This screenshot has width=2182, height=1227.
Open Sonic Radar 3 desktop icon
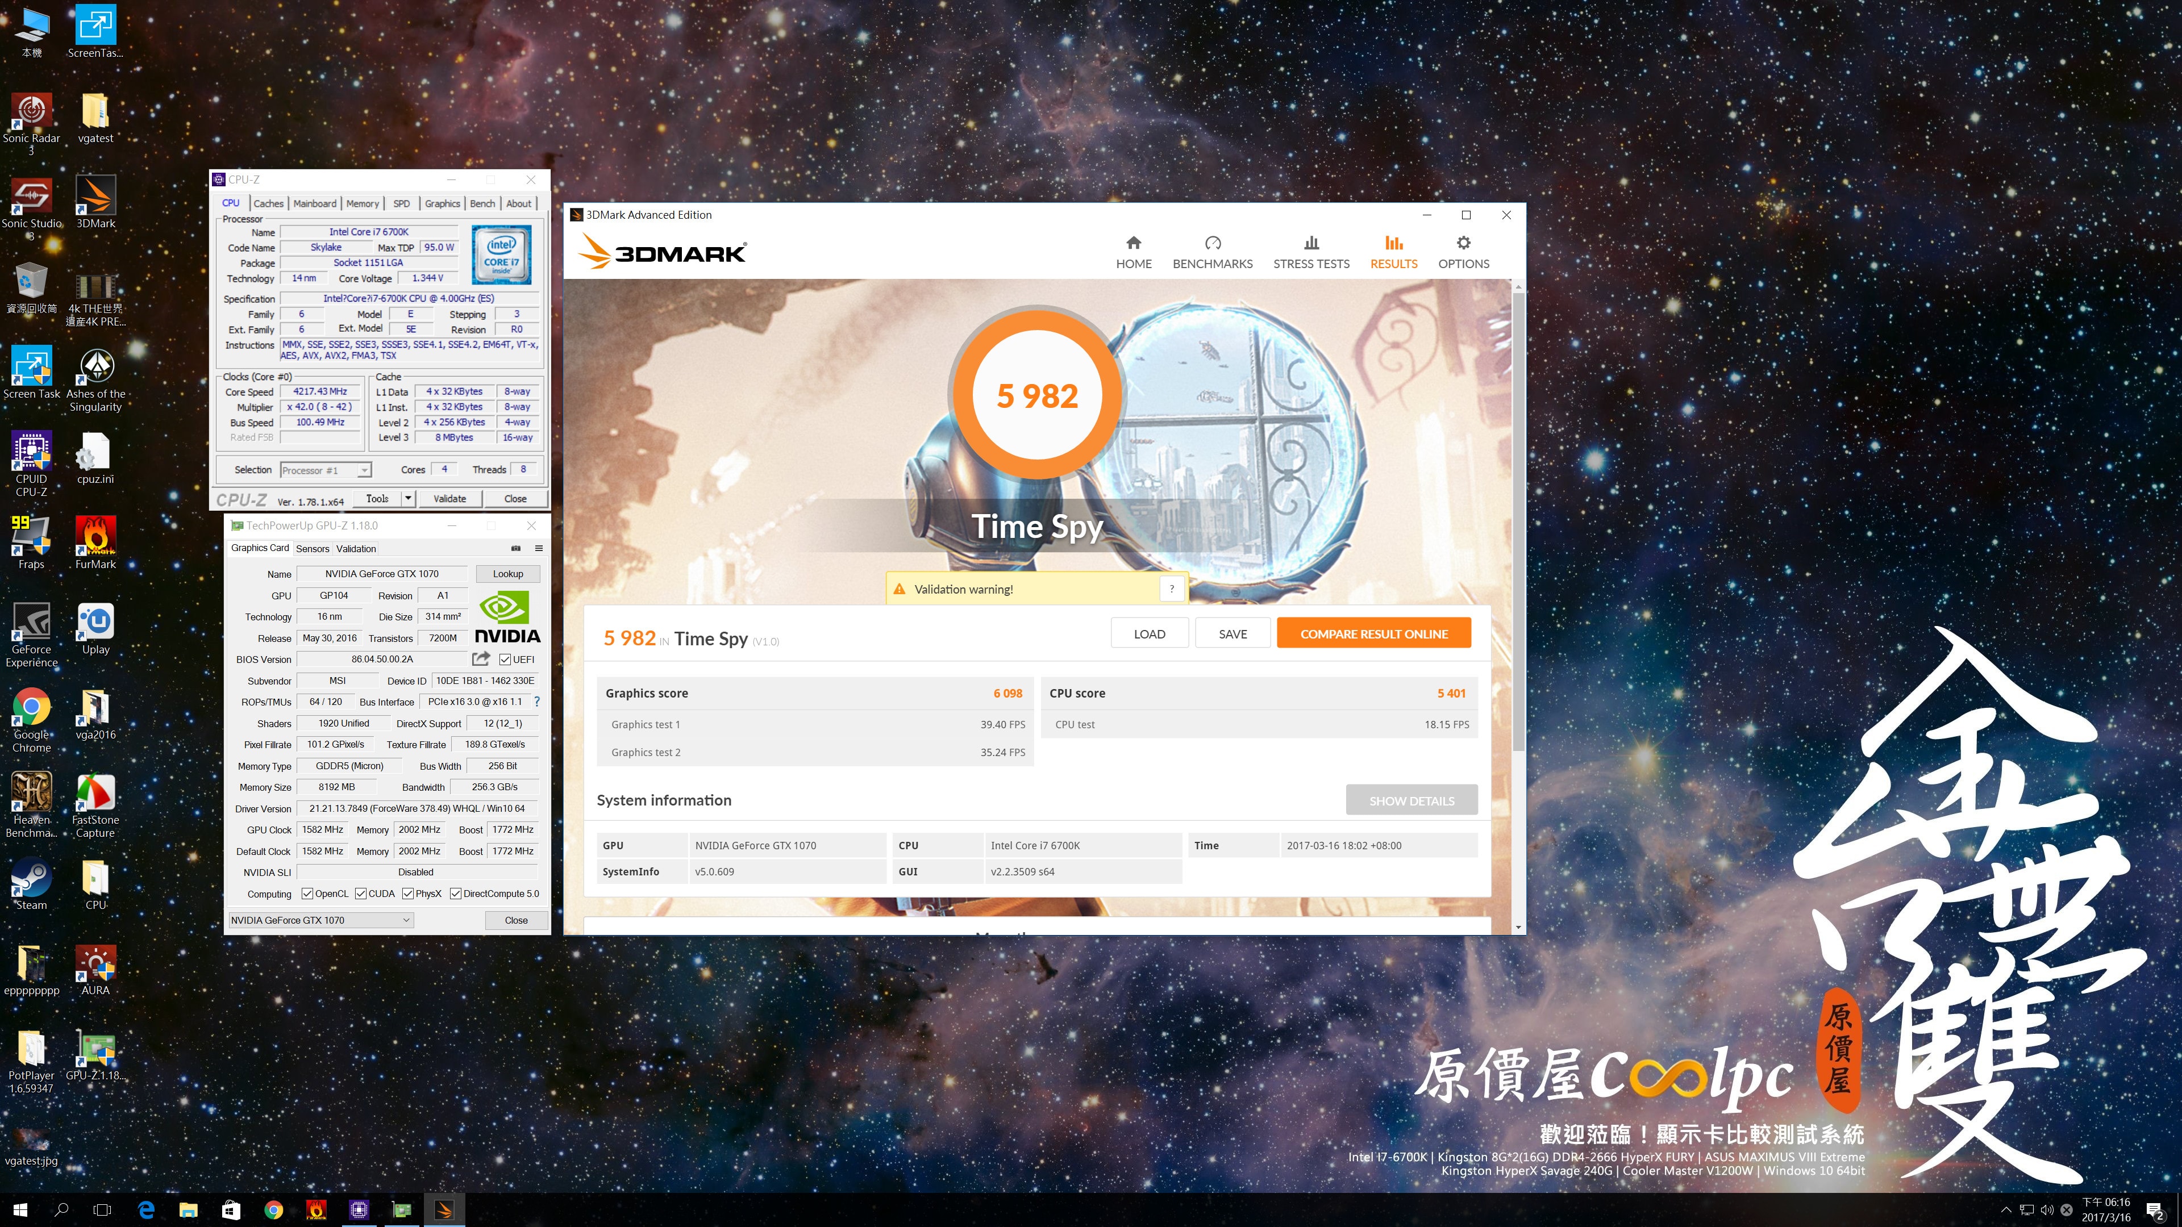[31, 124]
